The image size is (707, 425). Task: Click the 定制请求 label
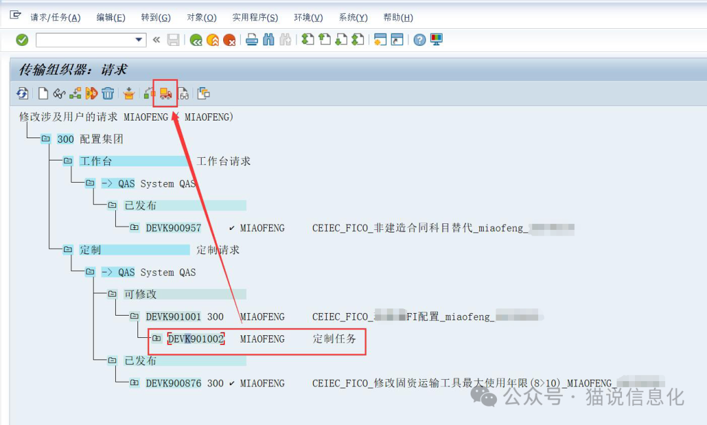click(x=218, y=249)
